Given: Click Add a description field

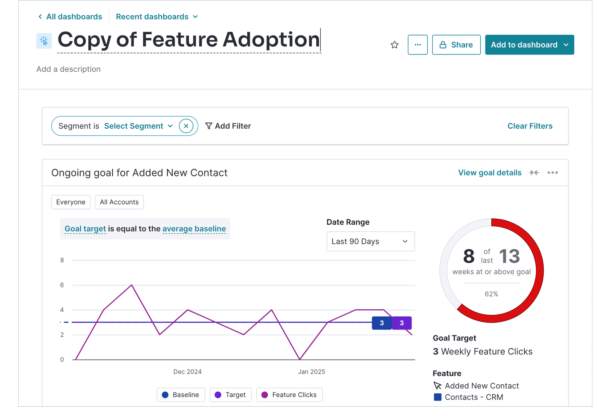Looking at the screenshot, I should (x=69, y=69).
